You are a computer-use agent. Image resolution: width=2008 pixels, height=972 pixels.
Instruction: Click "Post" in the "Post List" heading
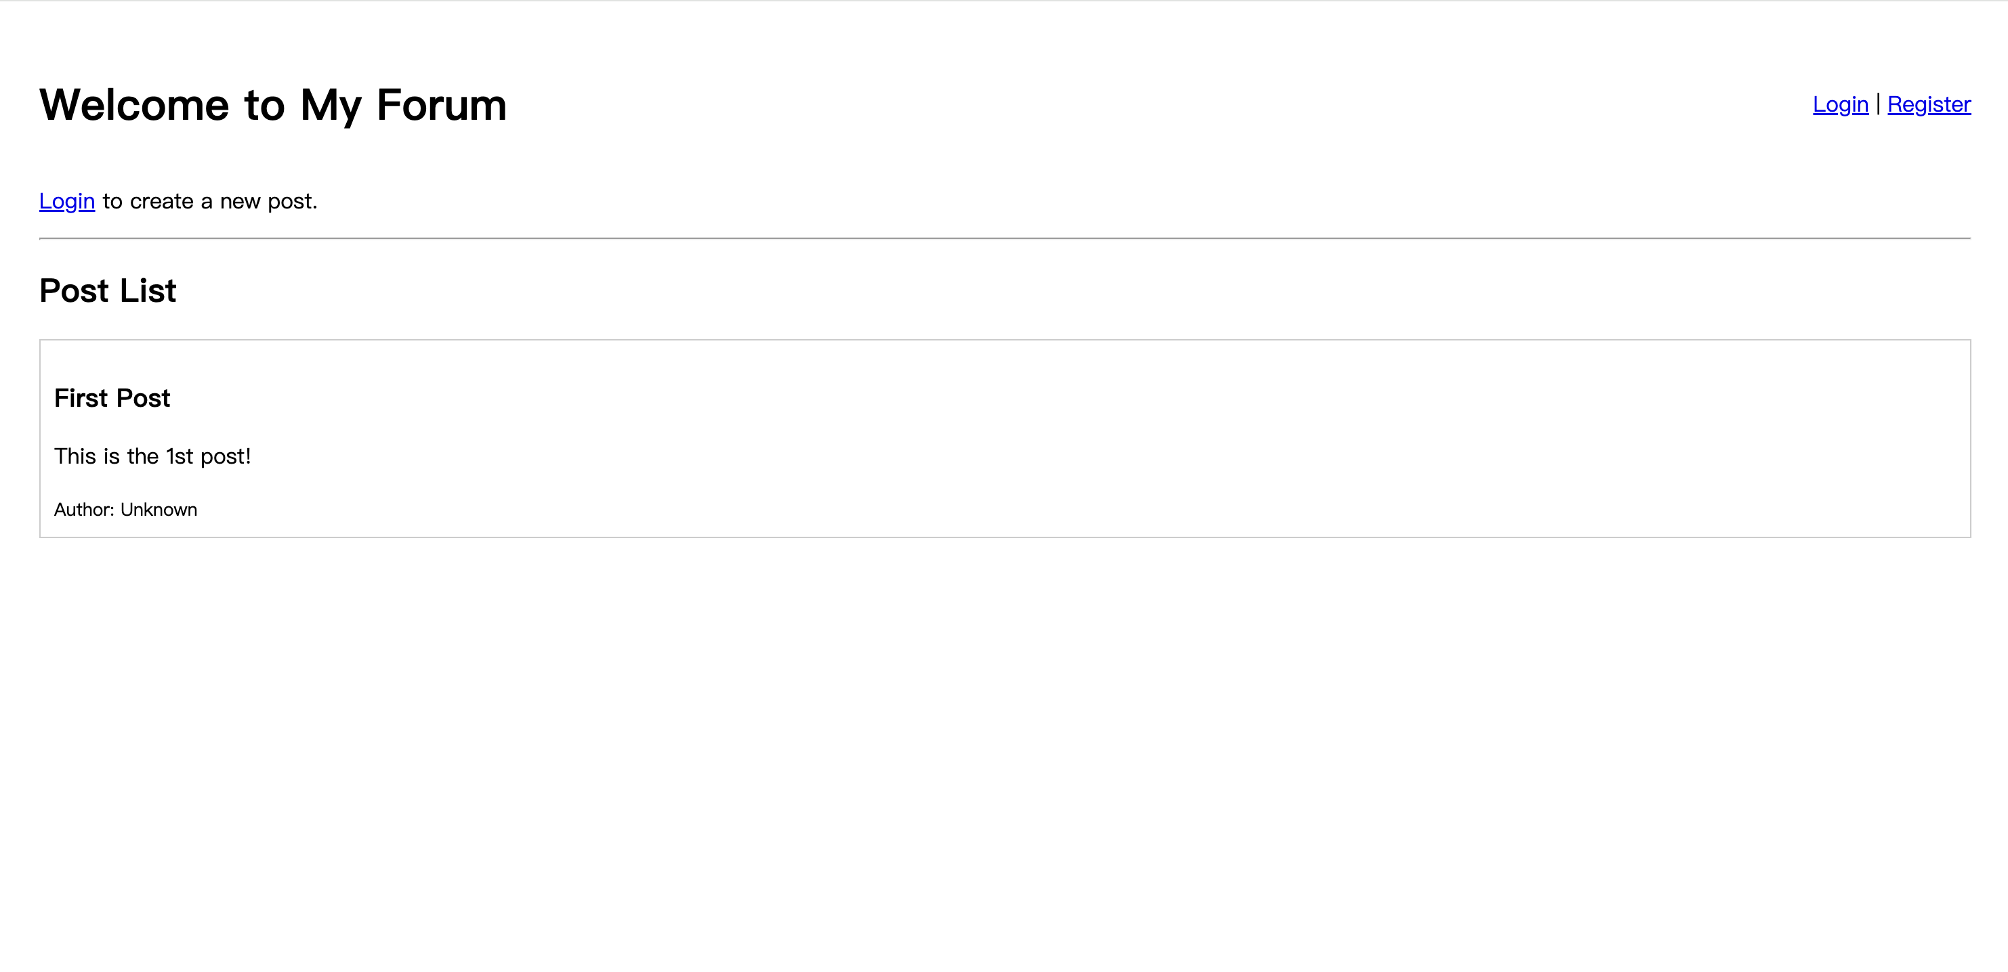click(x=74, y=291)
